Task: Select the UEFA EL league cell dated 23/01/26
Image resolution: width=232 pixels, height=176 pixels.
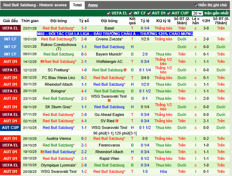Action: pos(10,28)
